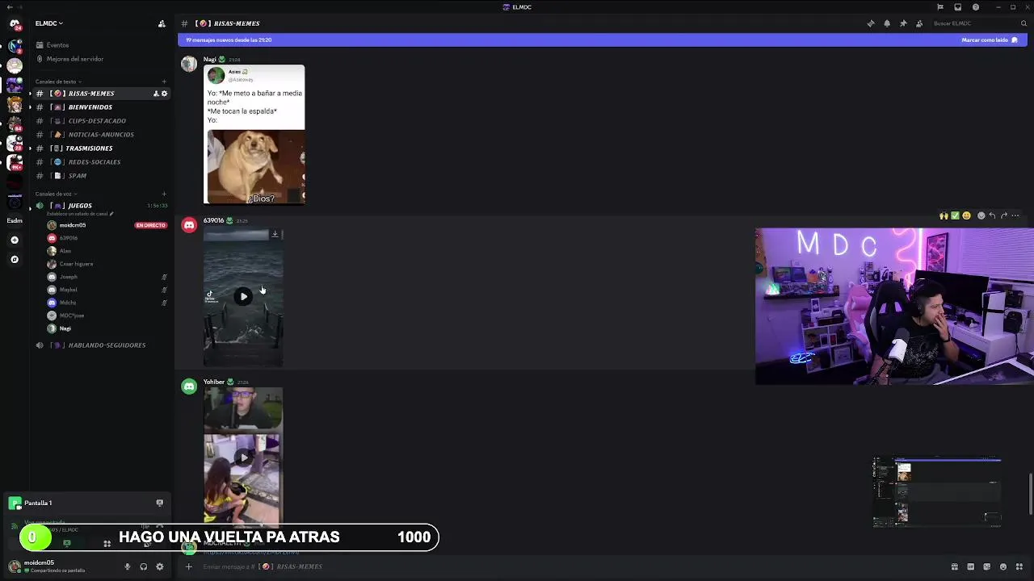Open the help question mark icon
Image resolution: width=1034 pixels, height=581 pixels.
tap(976, 7)
